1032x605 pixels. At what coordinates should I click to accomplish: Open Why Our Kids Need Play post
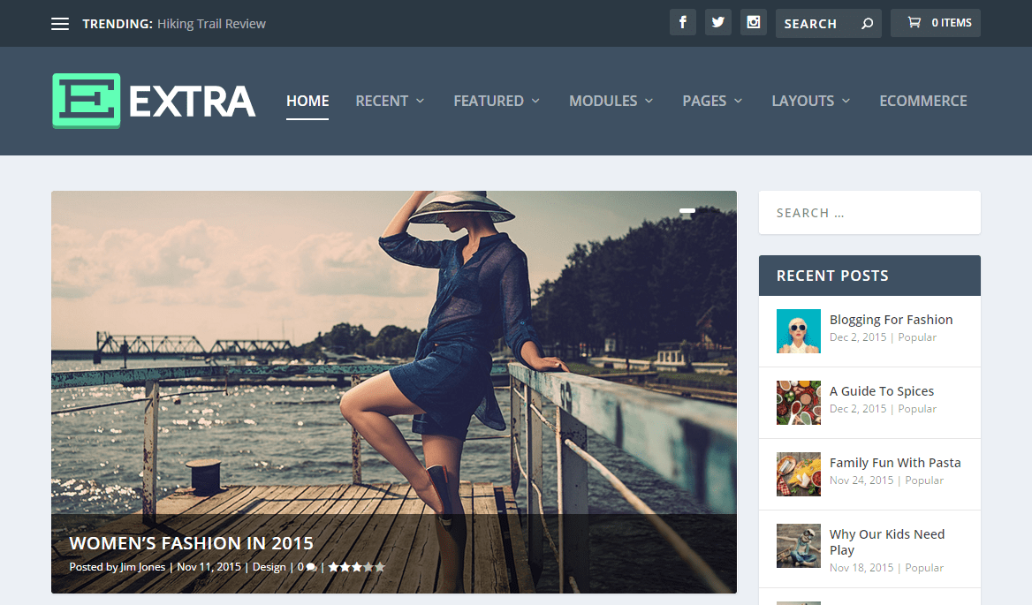coord(886,542)
